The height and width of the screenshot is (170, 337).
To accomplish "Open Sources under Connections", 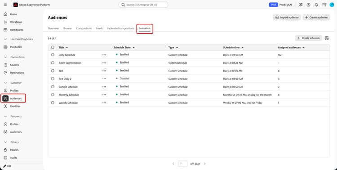I will (x=14, y=65).
